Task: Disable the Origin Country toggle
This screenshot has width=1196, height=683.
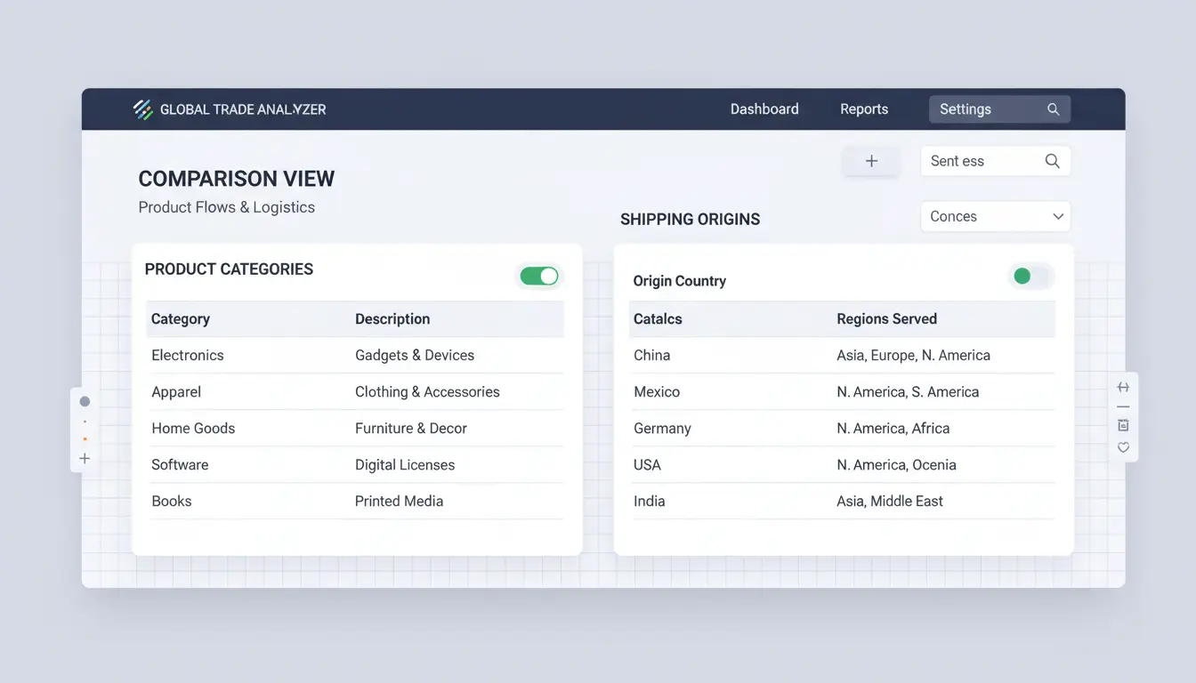Action: click(x=1030, y=277)
